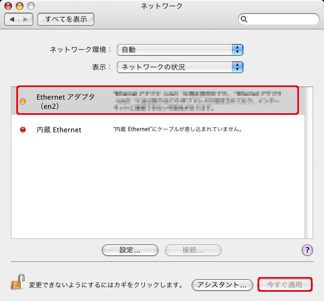Click the forward navigation arrow

(26, 20)
